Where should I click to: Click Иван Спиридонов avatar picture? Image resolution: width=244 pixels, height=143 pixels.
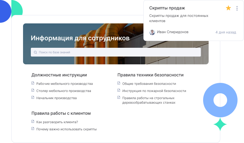[152, 32]
